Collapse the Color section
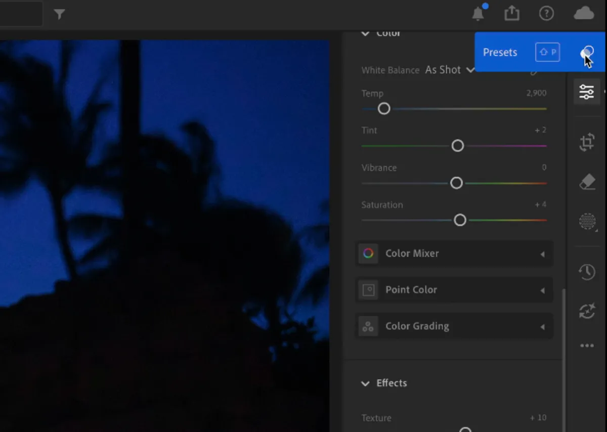The image size is (607, 432). point(366,32)
